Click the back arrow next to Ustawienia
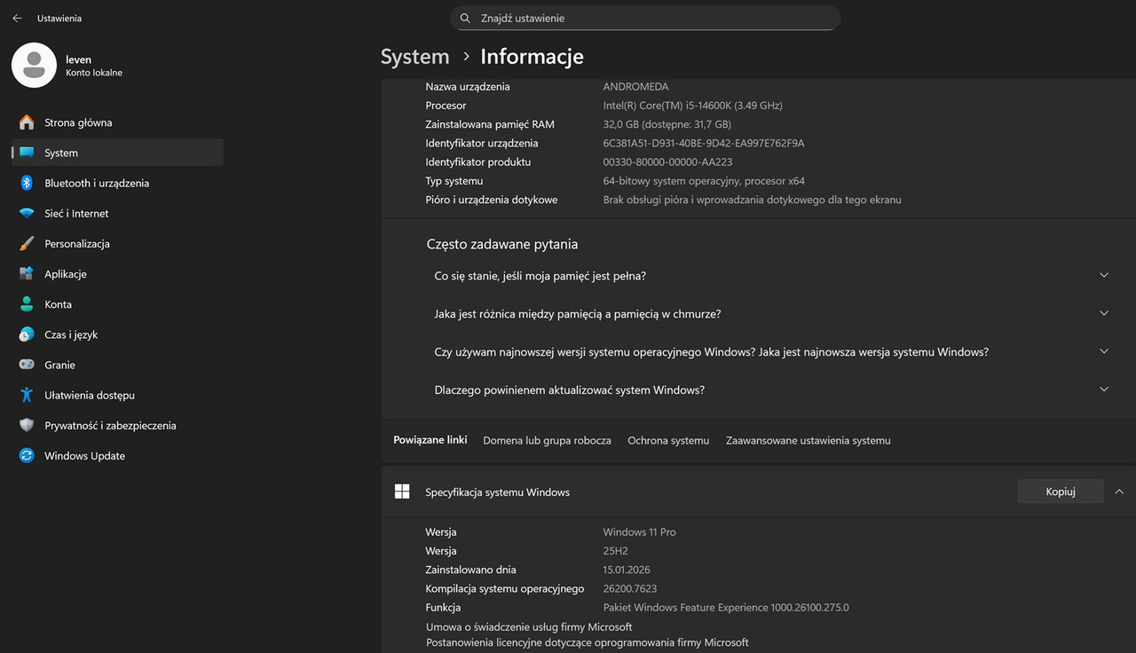This screenshot has height=653, width=1136. point(17,18)
